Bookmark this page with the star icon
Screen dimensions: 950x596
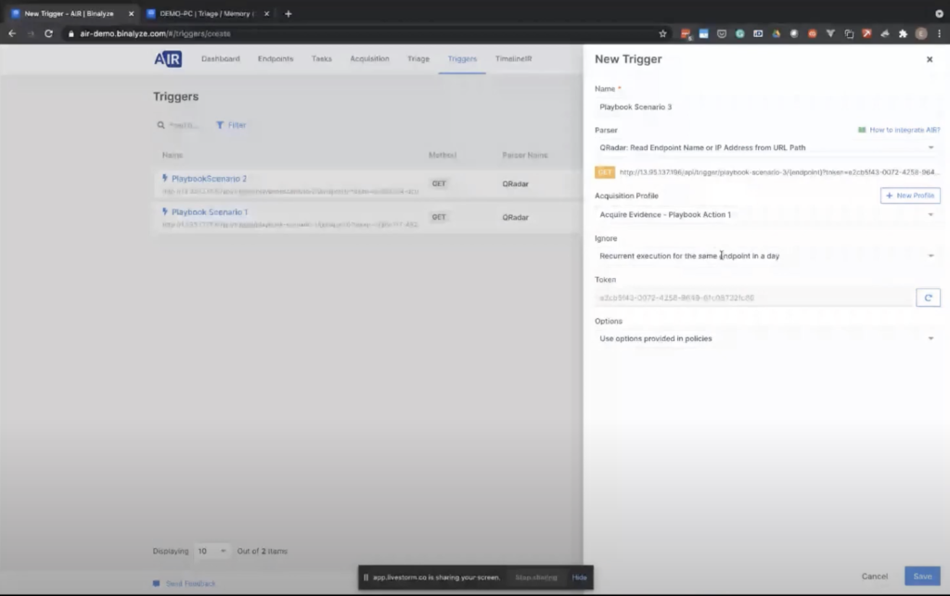[x=662, y=34]
